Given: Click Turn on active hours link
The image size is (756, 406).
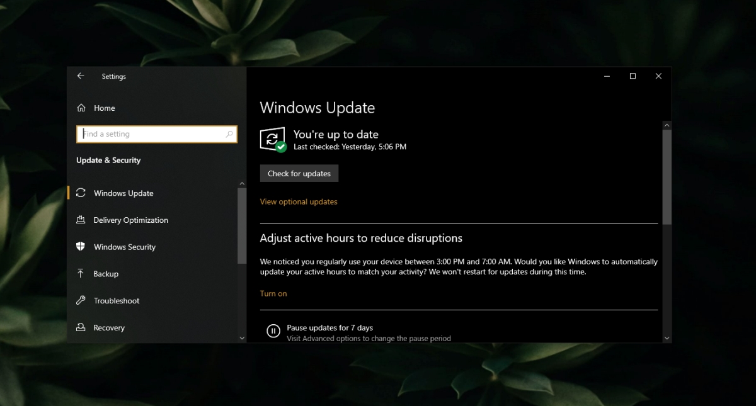Looking at the screenshot, I should [273, 294].
